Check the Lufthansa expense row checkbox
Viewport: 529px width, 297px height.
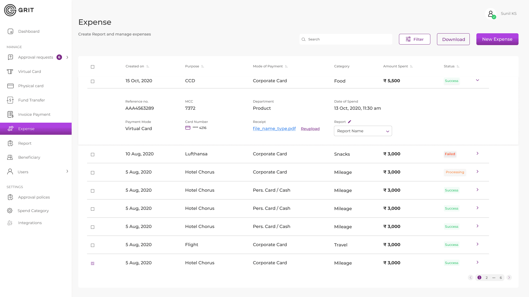pyautogui.click(x=93, y=155)
